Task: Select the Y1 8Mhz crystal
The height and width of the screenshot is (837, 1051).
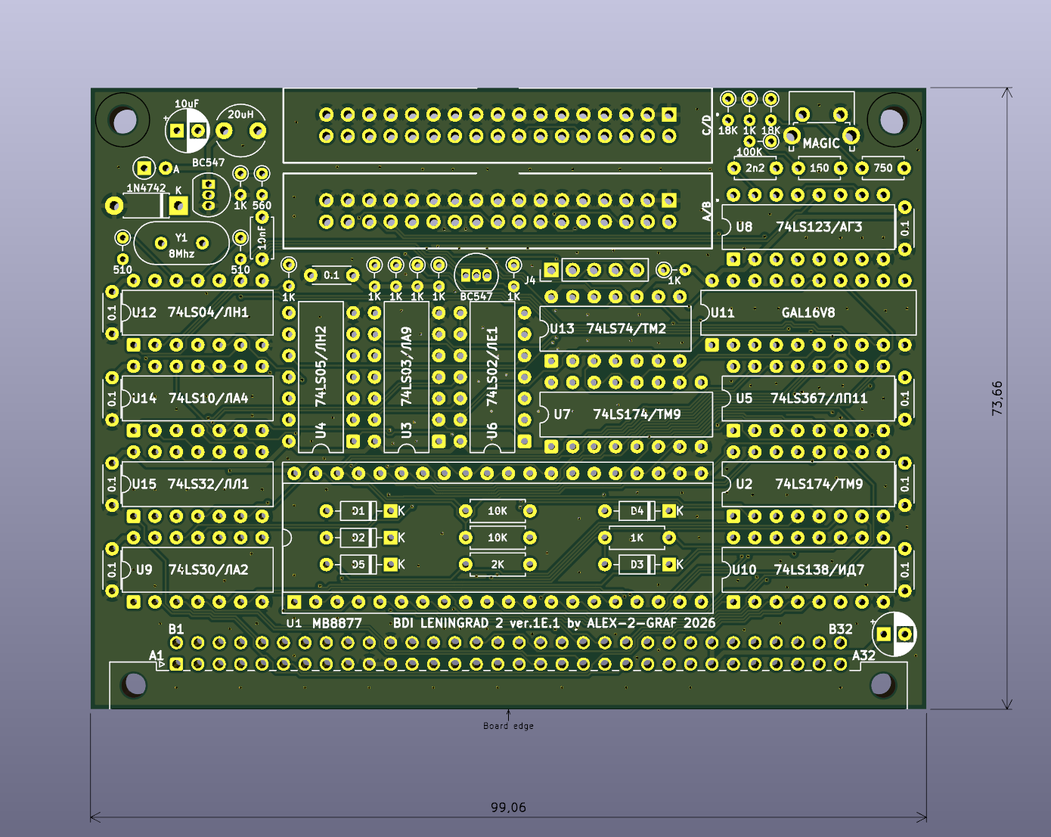Action: (181, 243)
